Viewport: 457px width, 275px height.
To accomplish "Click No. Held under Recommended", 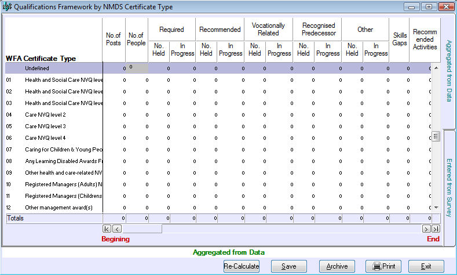I will [x=206, y=50].
